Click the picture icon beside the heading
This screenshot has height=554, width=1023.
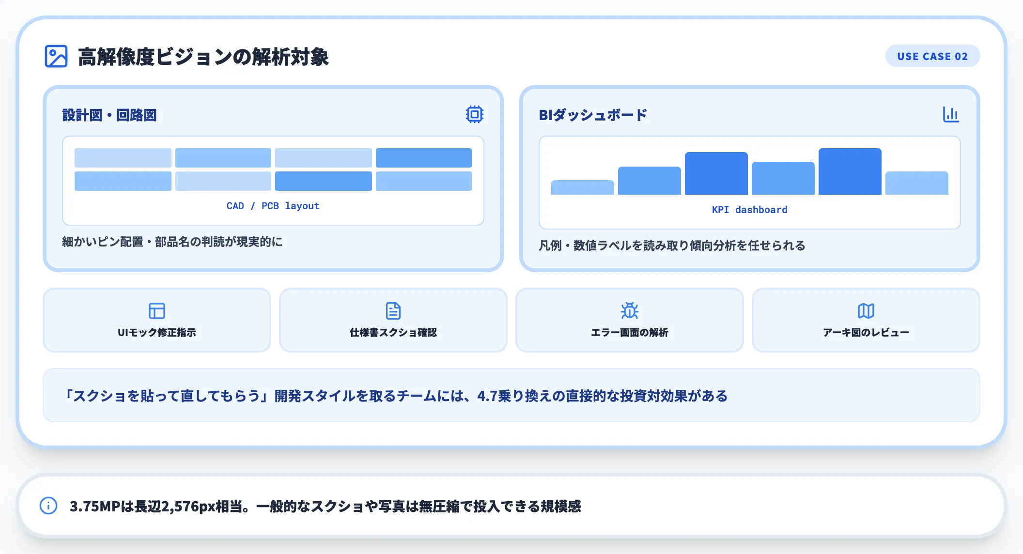tap(56, 55)
